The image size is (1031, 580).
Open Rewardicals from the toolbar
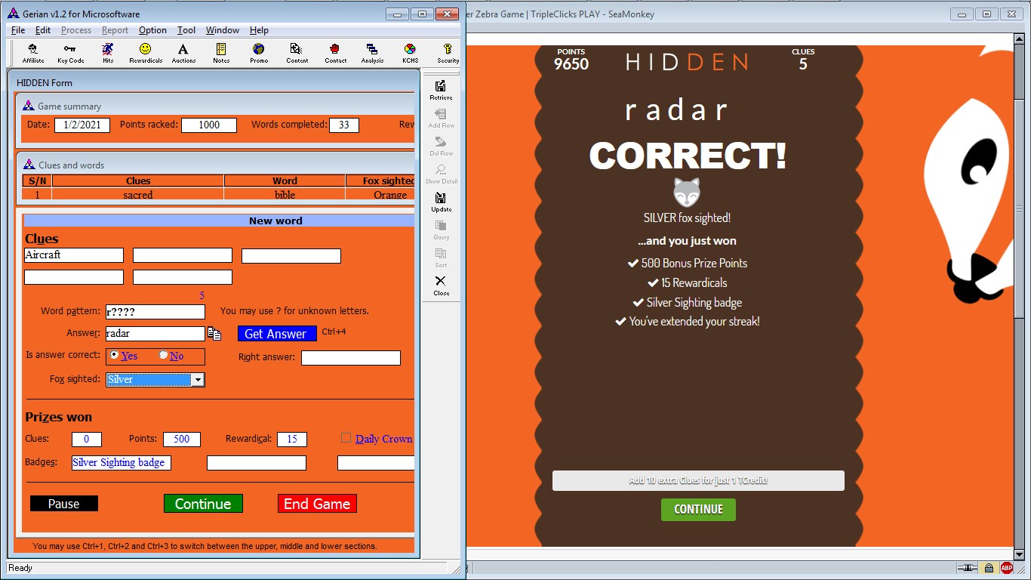tap(146, 52)
